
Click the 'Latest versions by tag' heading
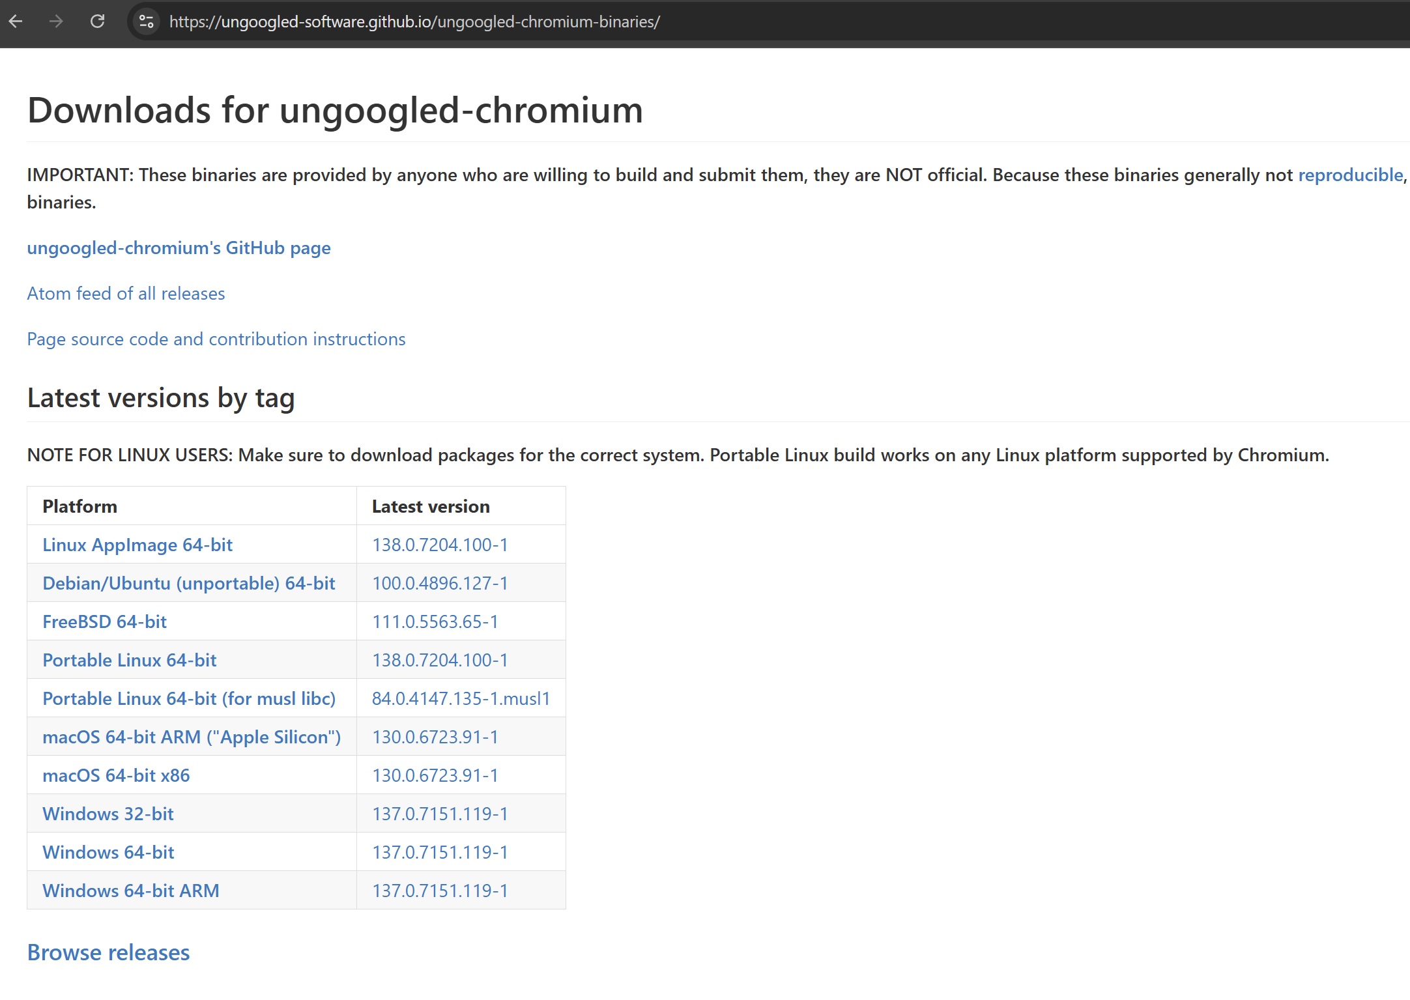[161, 398]
